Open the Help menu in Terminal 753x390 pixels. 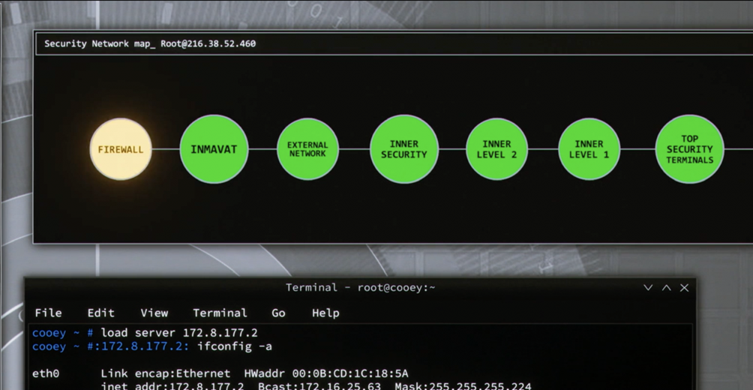coord(325,313)
